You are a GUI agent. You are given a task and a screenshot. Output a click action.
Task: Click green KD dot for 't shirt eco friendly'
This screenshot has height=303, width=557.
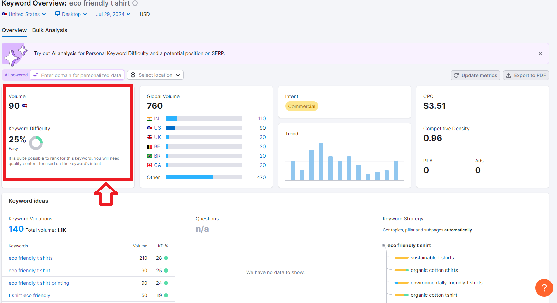tap(166, 295)
